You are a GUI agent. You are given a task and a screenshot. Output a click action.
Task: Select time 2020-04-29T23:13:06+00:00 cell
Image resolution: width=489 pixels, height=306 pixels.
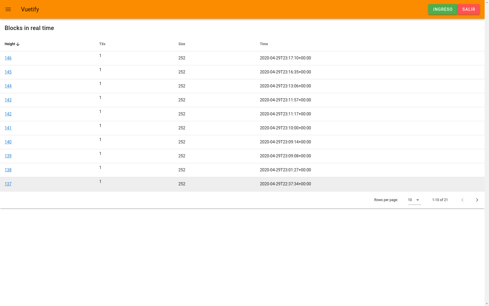pos(285,86)
